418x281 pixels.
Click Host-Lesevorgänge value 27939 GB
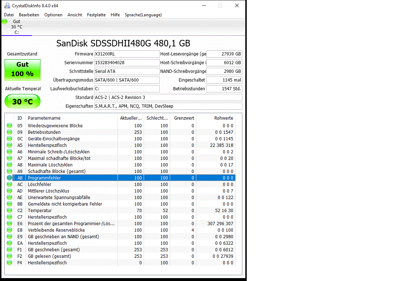click(x=224, y=54)
